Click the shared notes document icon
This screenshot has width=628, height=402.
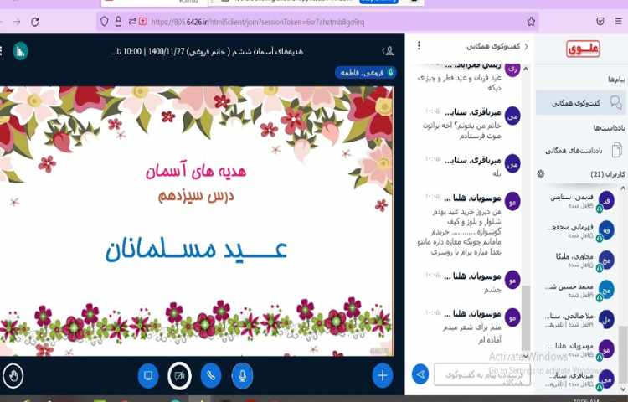[617, 150]
